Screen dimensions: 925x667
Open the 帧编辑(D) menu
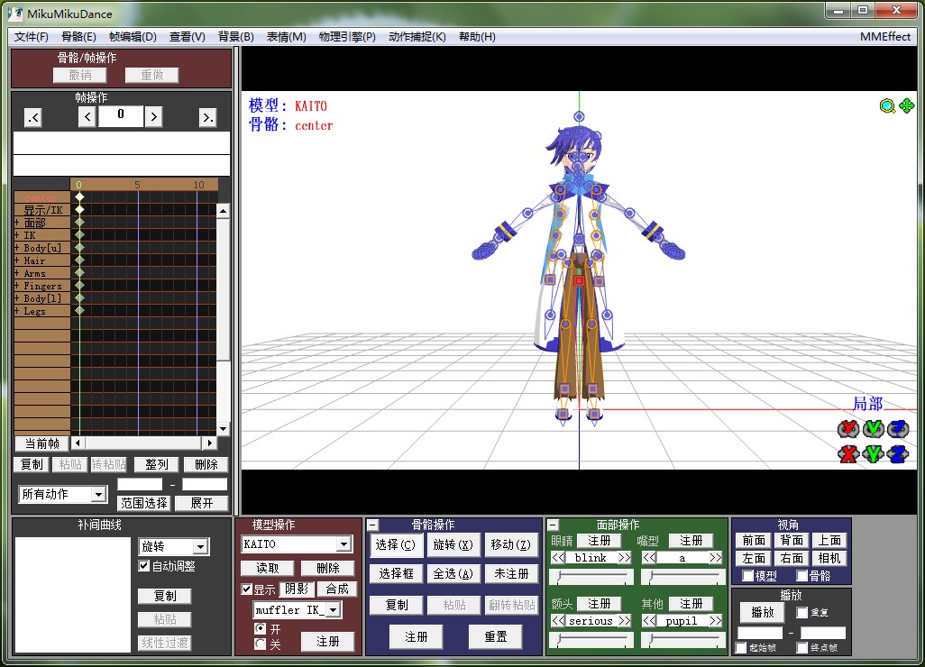tap(133, 37)
